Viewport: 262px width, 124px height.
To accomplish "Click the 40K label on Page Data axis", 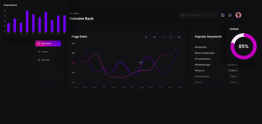I will (x=73, y=82).
